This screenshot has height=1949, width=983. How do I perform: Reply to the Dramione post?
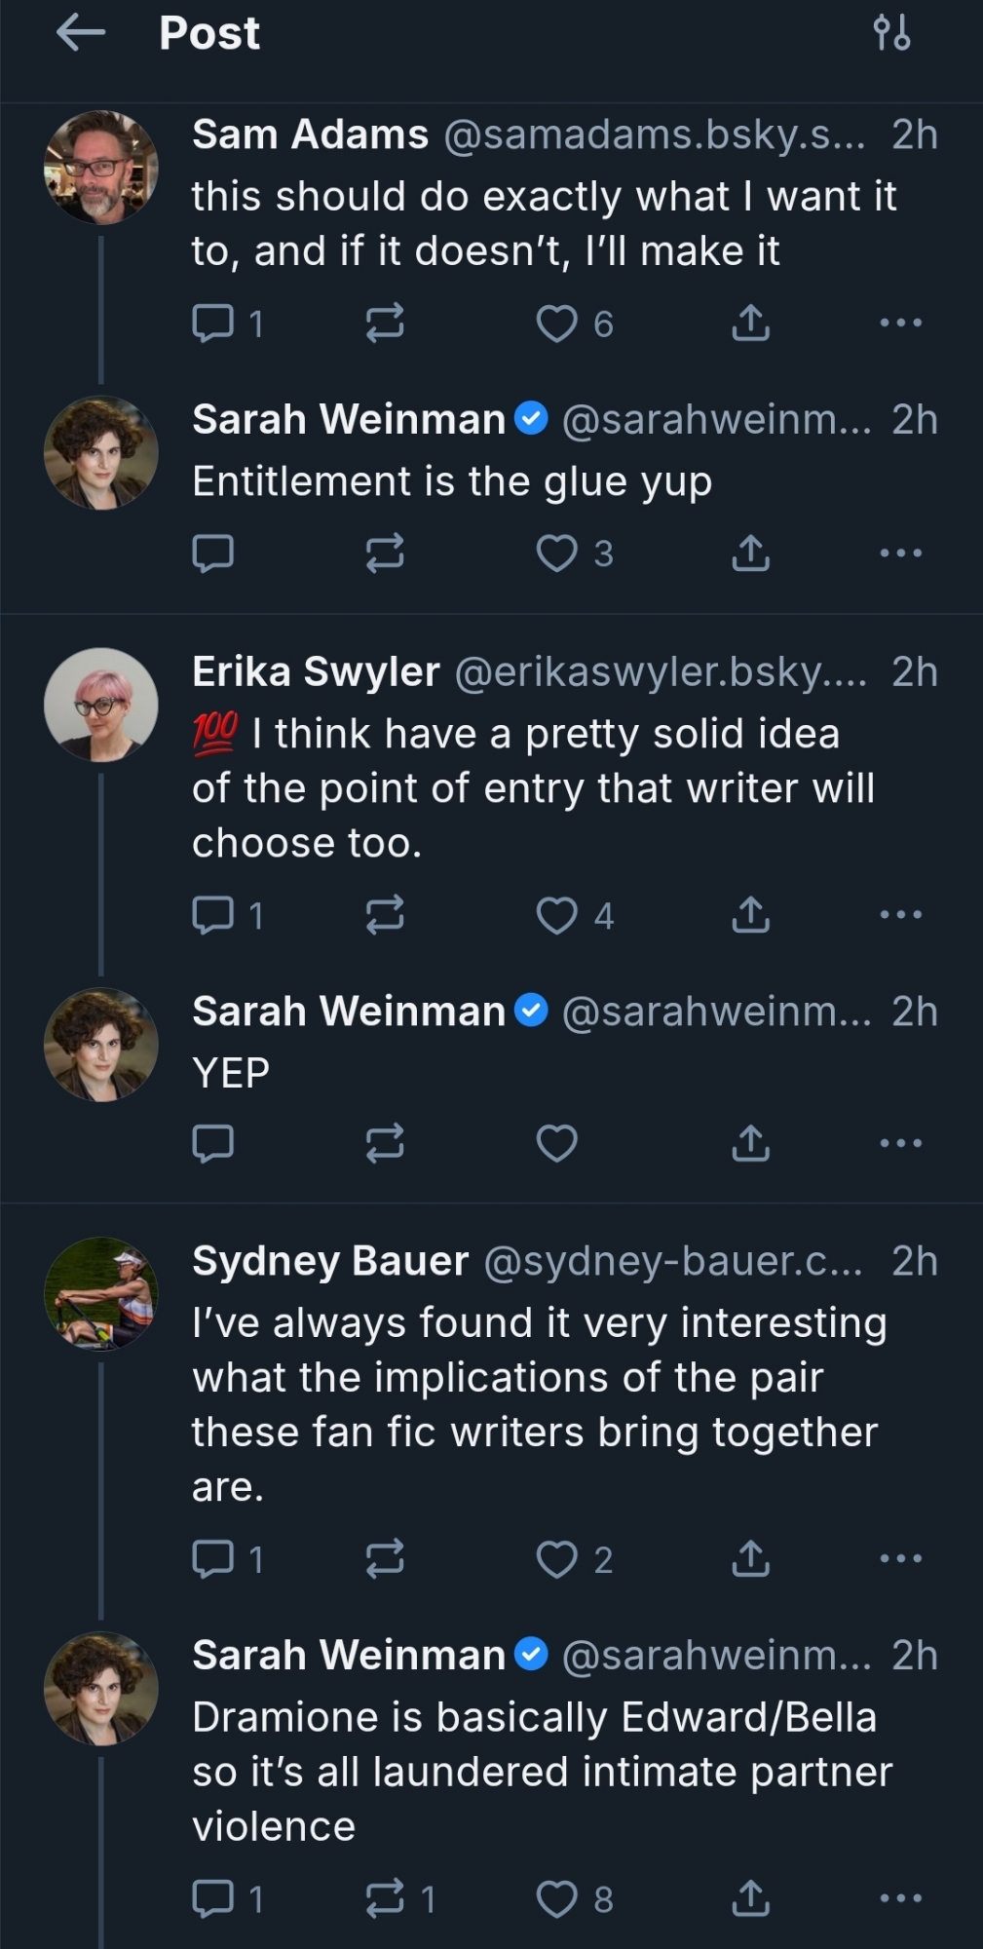click(x=213, y=1898)
